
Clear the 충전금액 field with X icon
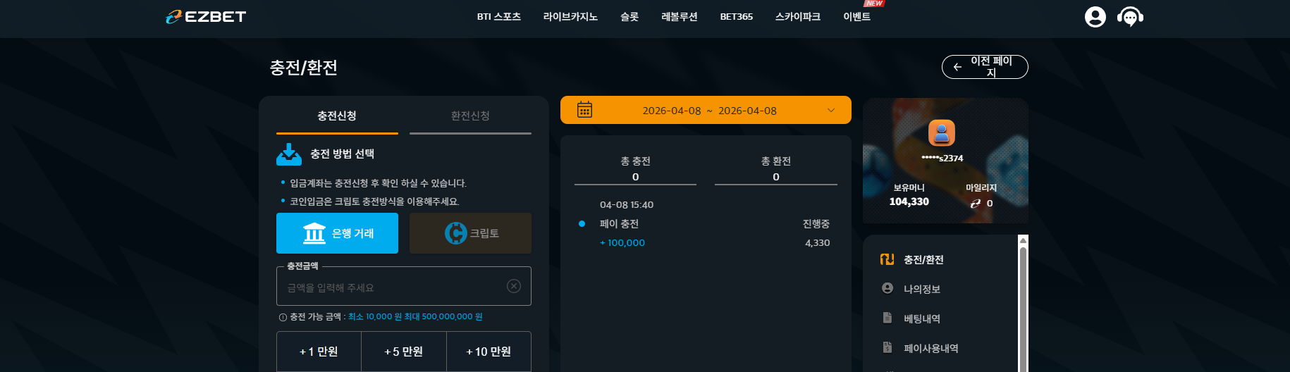pyautogui.click(x=514, y=286)
